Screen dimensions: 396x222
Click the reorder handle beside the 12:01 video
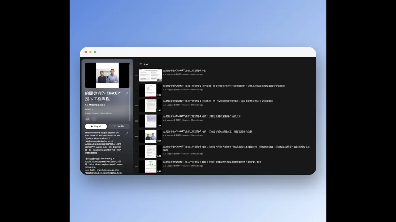tap(136, 136)
